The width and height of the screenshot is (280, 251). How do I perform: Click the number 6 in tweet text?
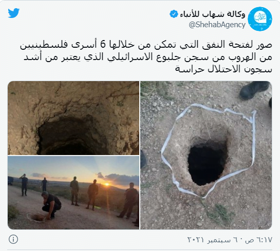(103, 45)
